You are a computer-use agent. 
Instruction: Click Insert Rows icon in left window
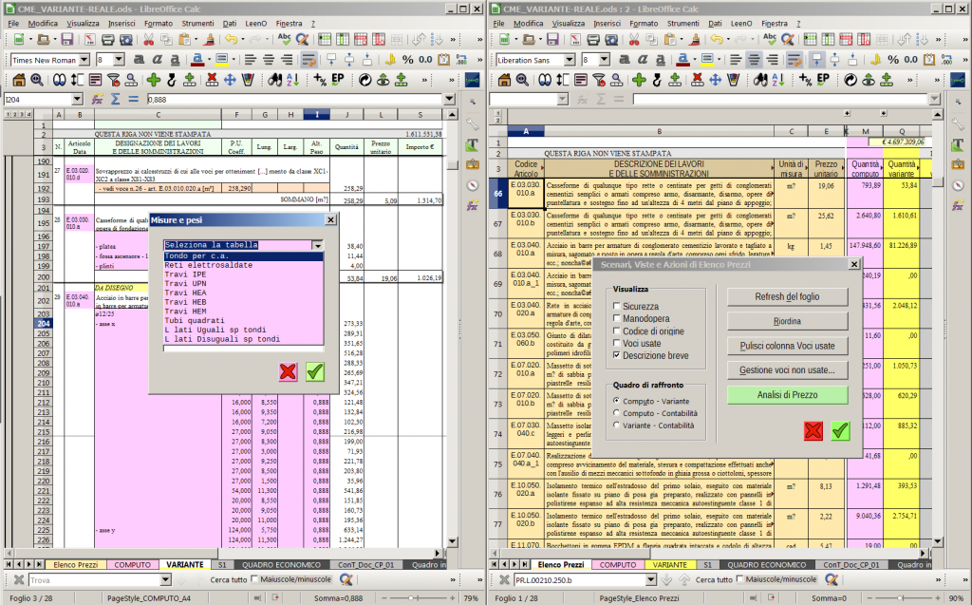coord(325,40)
